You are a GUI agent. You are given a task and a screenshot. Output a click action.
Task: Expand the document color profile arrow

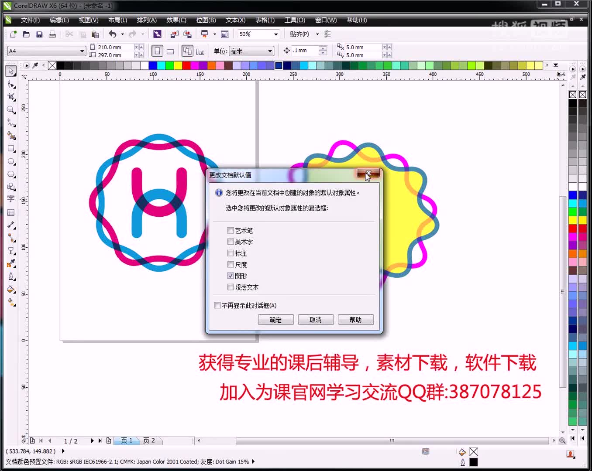point(253,461)
